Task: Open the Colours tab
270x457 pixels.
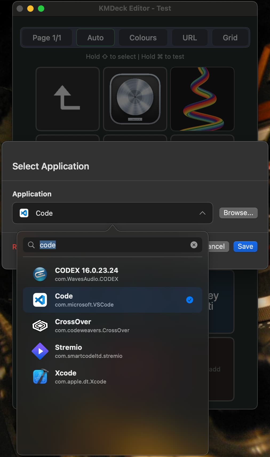Action: click(143, 38)
